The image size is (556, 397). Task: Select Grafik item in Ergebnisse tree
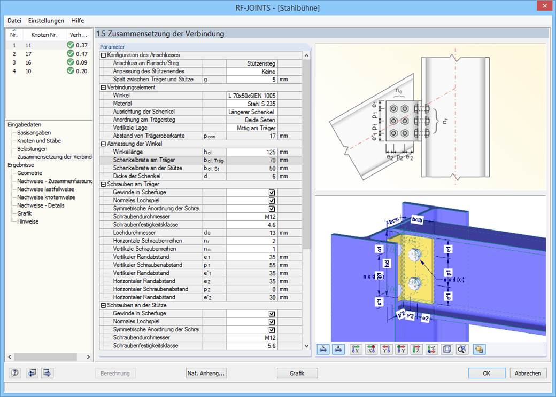[25, 213]
